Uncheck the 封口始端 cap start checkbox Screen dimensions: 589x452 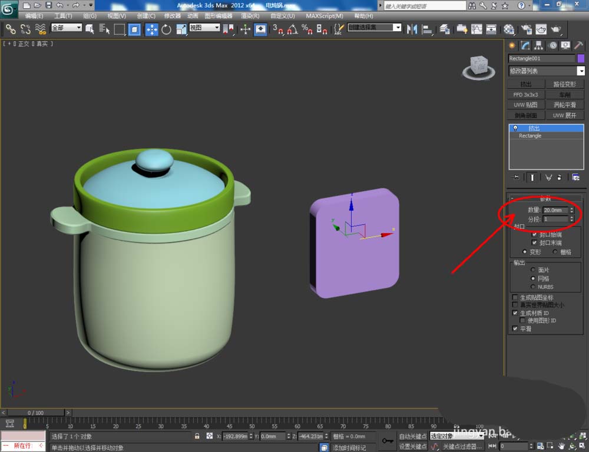534,234
